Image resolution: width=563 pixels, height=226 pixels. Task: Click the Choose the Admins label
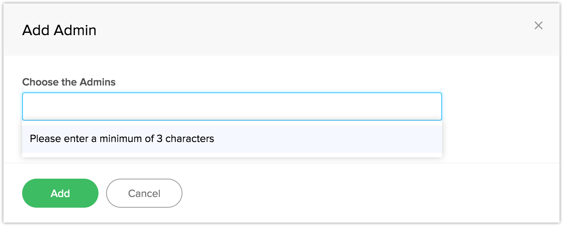pos(69,82)
